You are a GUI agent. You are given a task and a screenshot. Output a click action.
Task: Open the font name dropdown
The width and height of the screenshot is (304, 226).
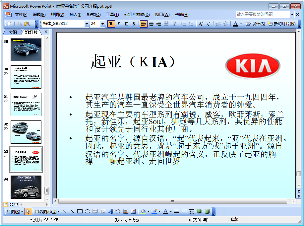(x=87, y=24)
